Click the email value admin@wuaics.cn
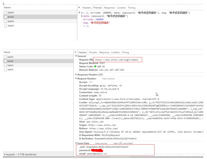Screen dimensions: 207x159 click(97, 154)
